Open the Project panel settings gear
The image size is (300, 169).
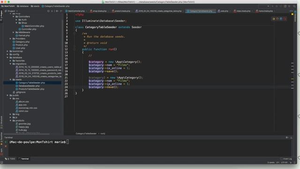point(57,11)
